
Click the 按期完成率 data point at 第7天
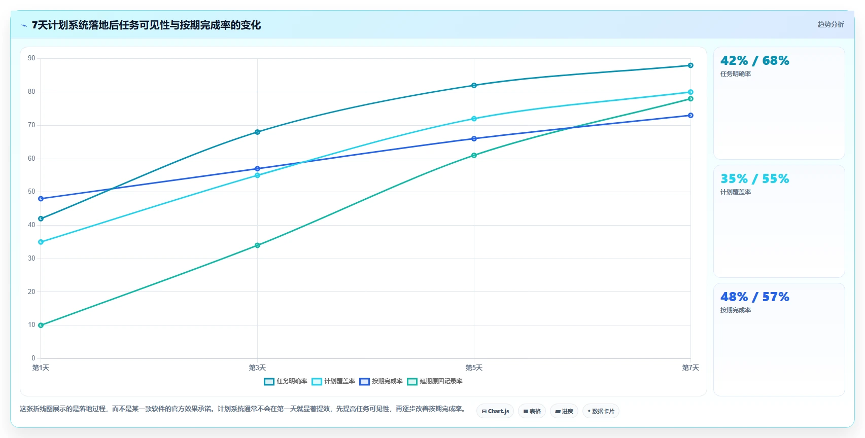tap(690, 115)
